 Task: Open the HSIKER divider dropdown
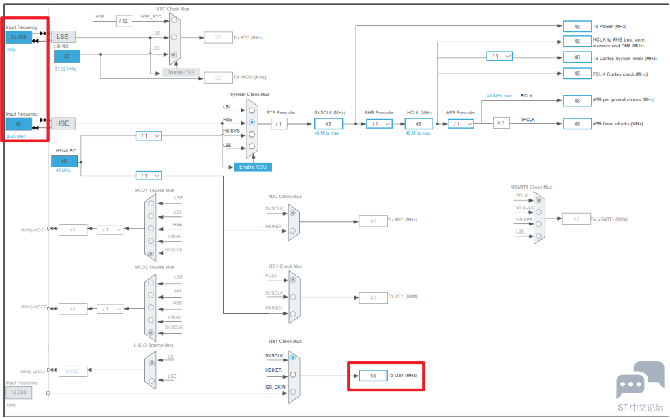pos(149,176)
